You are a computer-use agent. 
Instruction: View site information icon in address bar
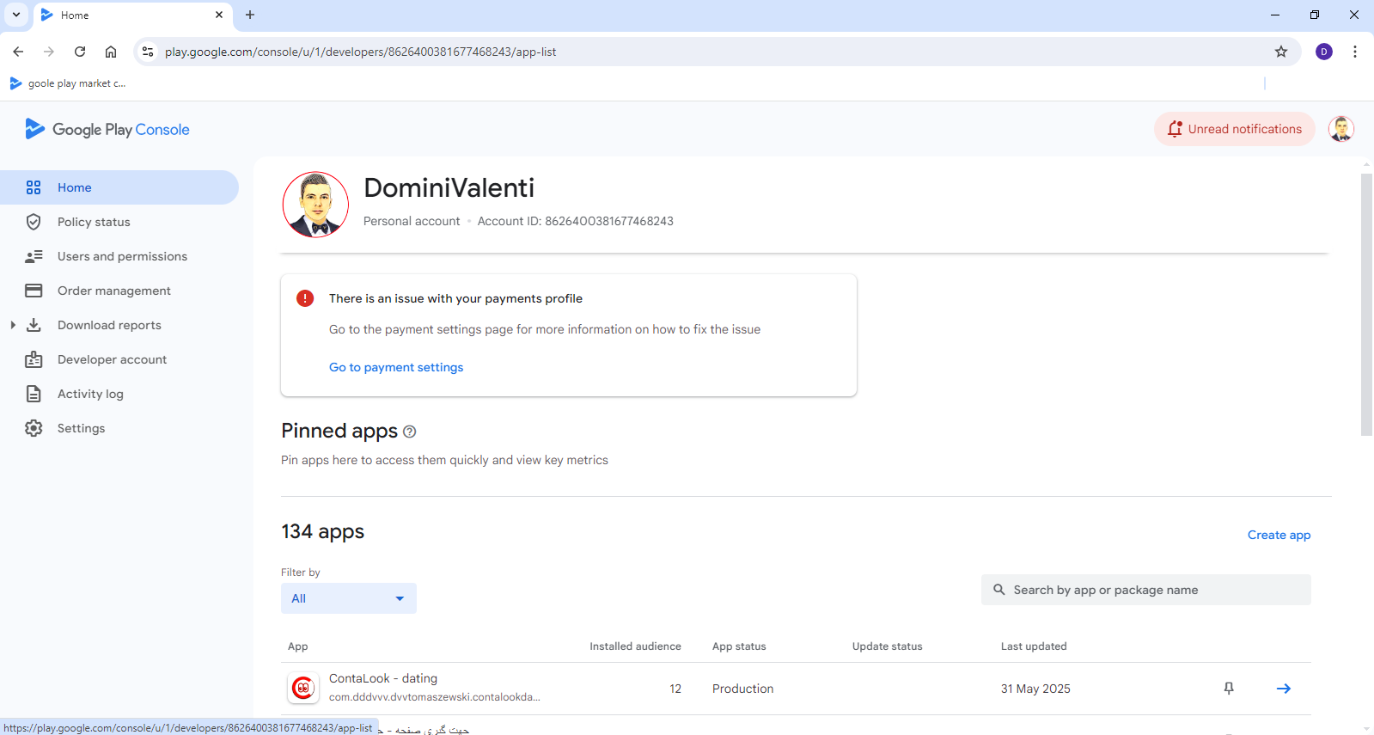pyautogui.click(x=148, y=52)
